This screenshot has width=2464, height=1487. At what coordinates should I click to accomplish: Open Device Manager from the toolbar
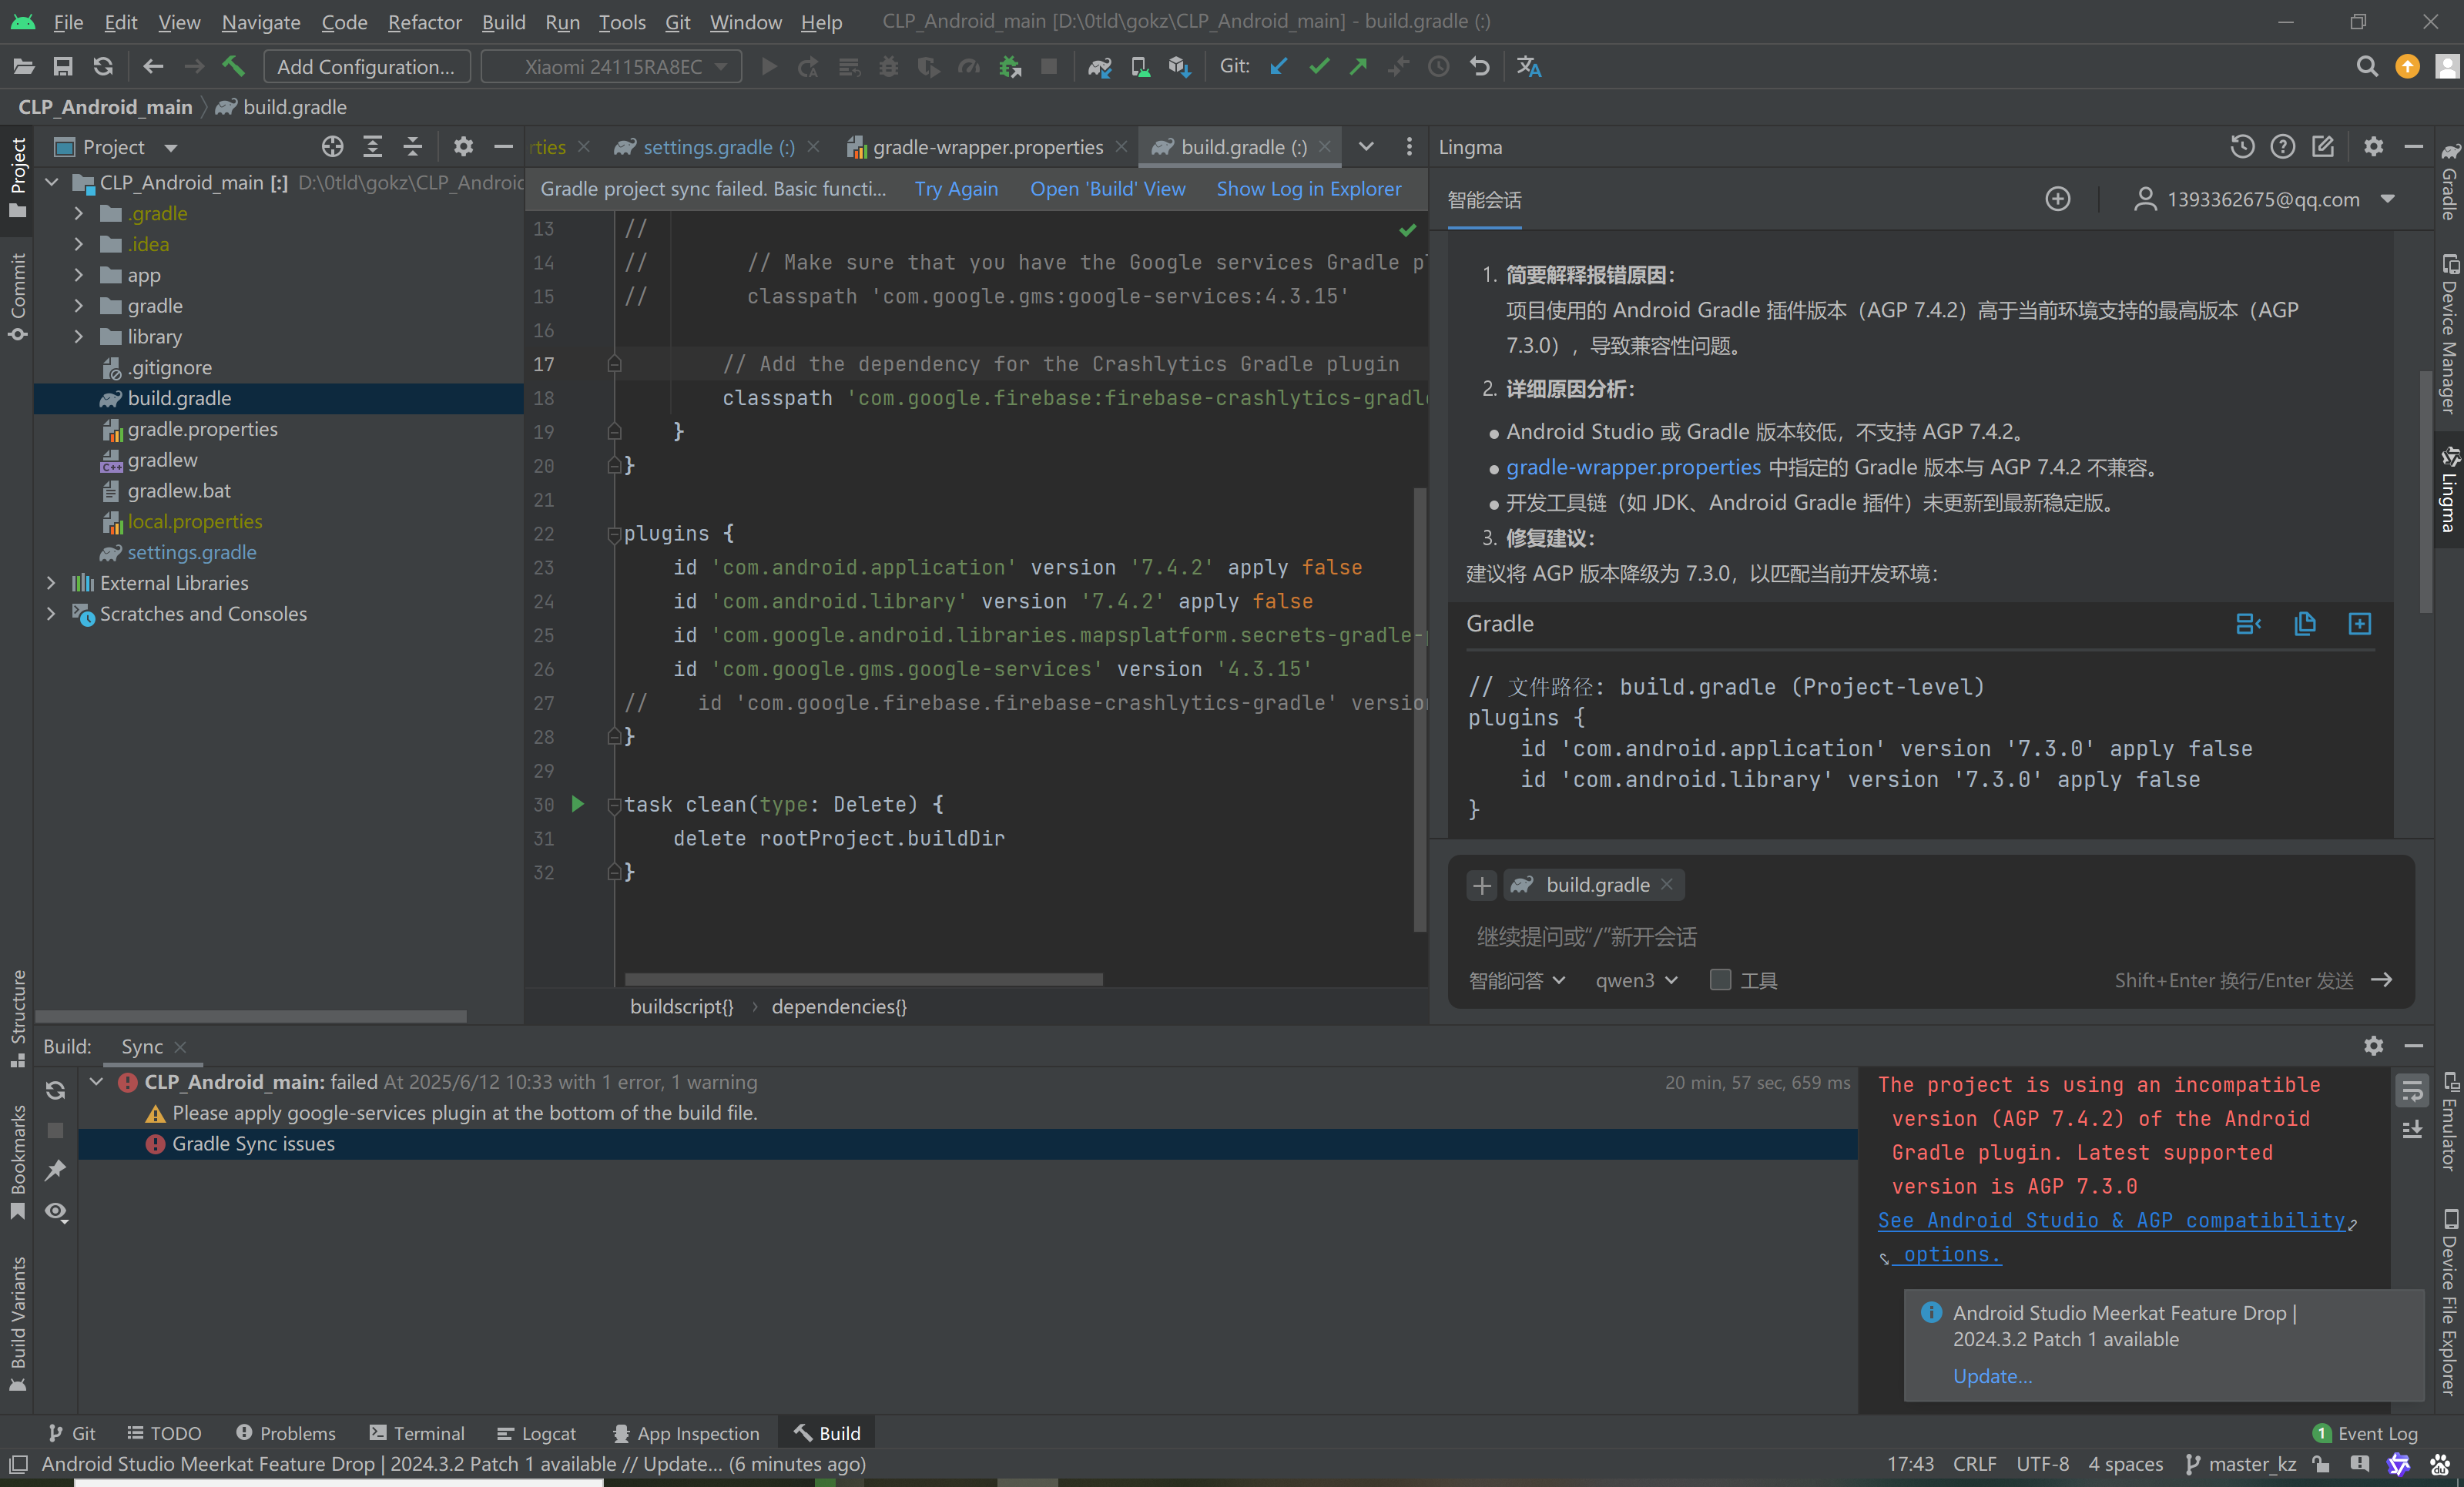[x=1140, y=66]
